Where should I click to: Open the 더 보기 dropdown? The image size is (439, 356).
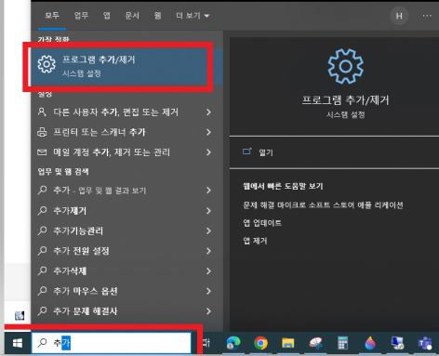193,16
